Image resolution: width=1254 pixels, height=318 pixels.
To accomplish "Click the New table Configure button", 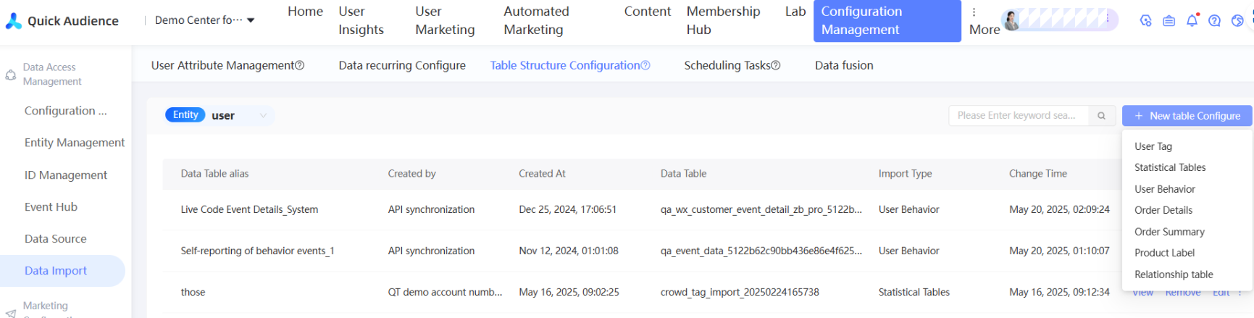I will pos(1187,116).
